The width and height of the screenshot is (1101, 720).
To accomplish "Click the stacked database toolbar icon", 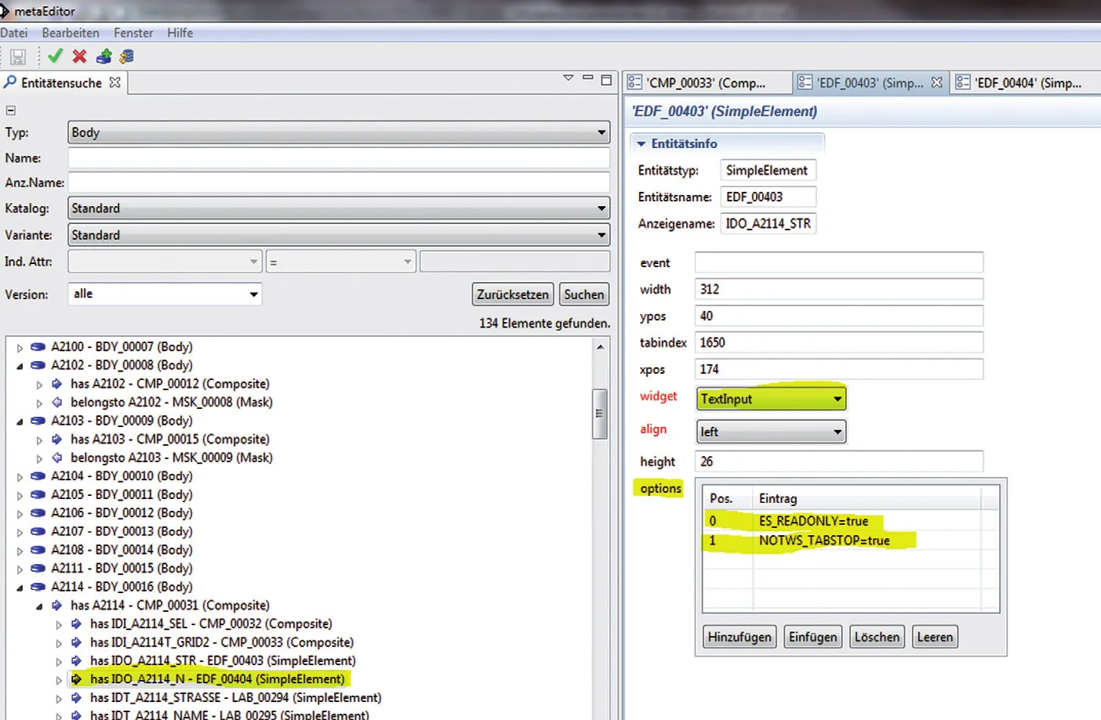I will coord(126,56).
